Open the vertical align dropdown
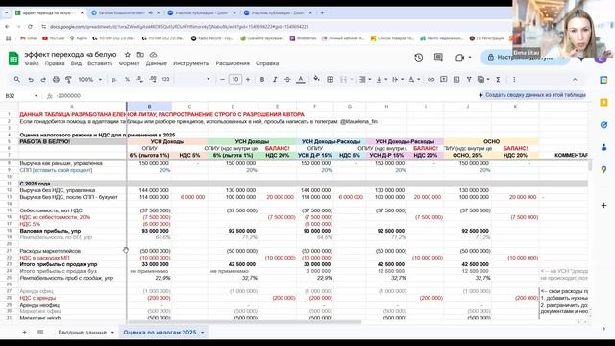 pyautogui.click(x=381, y=79)
